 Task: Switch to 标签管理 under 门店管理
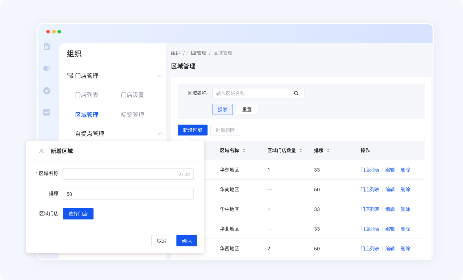point(133,115)
